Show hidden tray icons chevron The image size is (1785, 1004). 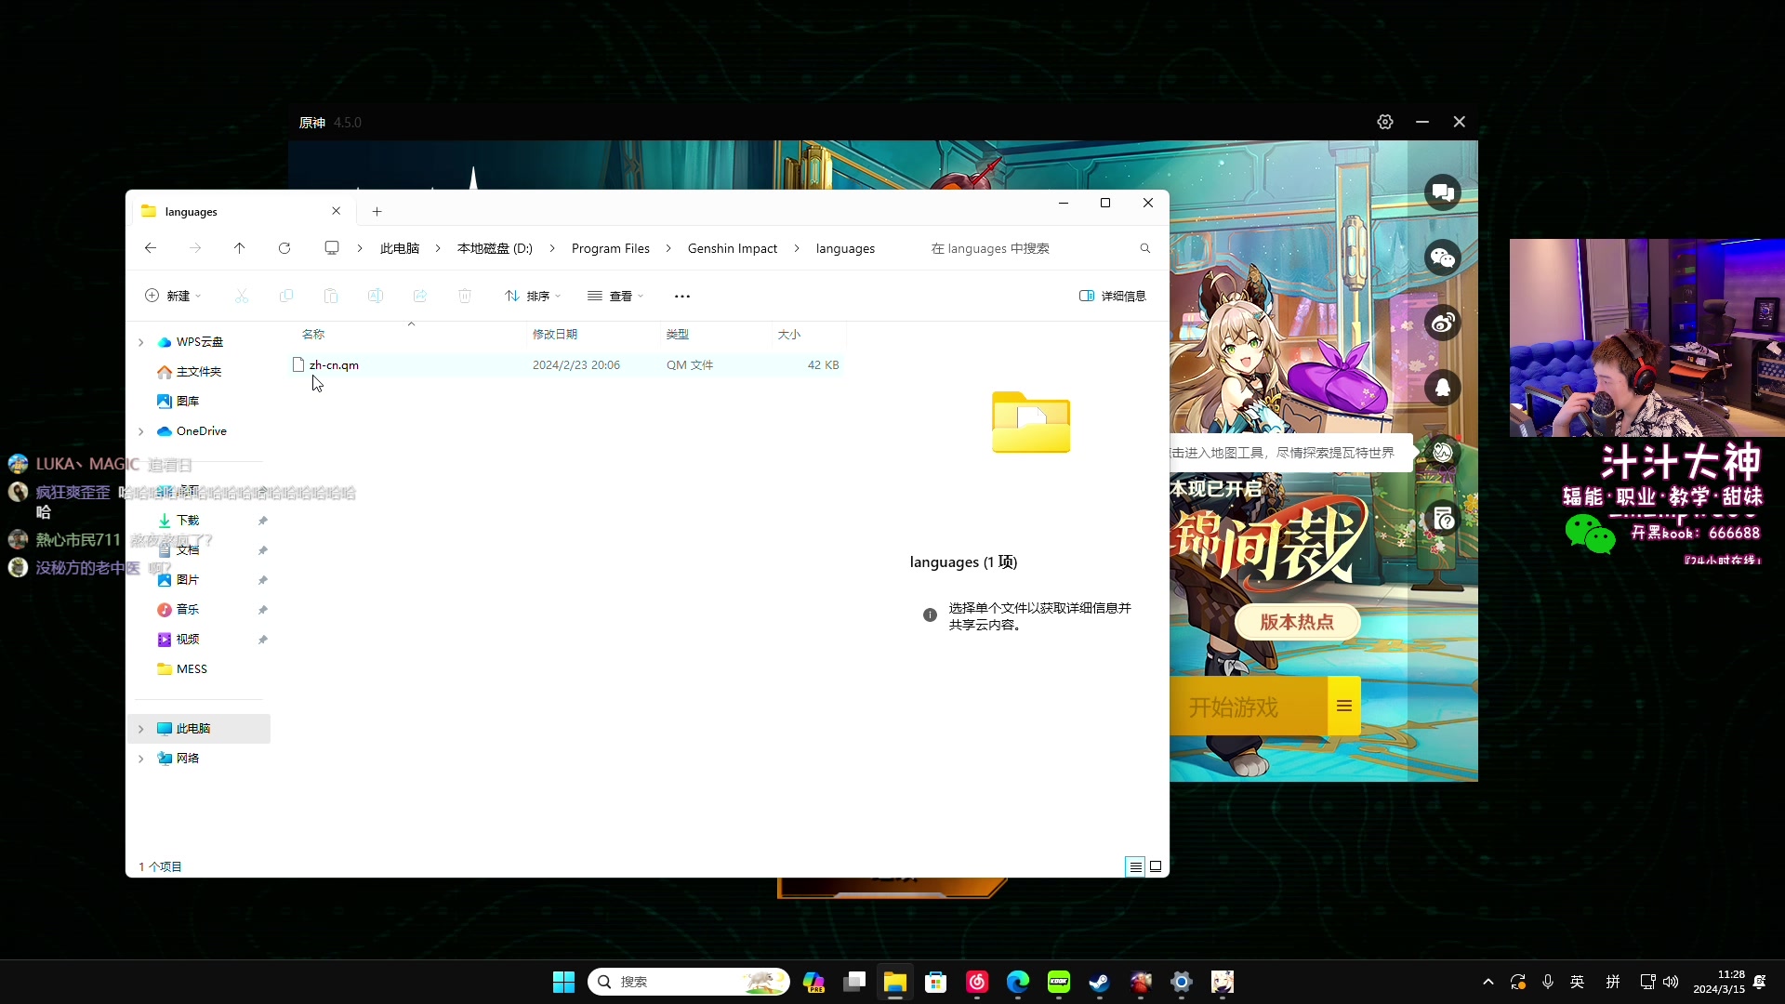[1488, 982]
